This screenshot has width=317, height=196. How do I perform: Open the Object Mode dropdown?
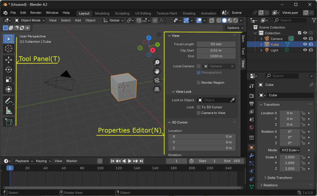coord(30,20)
